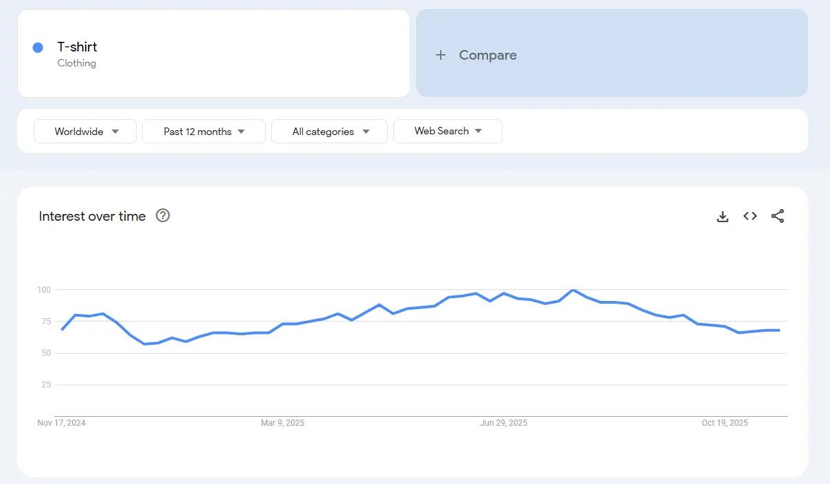Click the blue dot next to T-shirt
Viewport: 830px width, 484px height.
[x=38, y=47]
